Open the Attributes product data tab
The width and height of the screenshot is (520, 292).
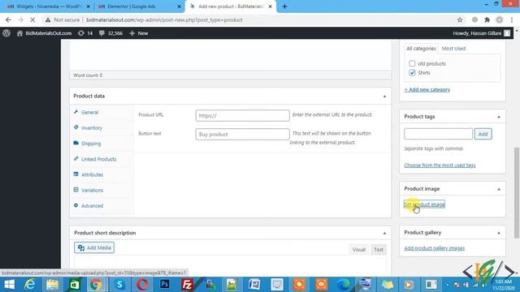[92, 174]
